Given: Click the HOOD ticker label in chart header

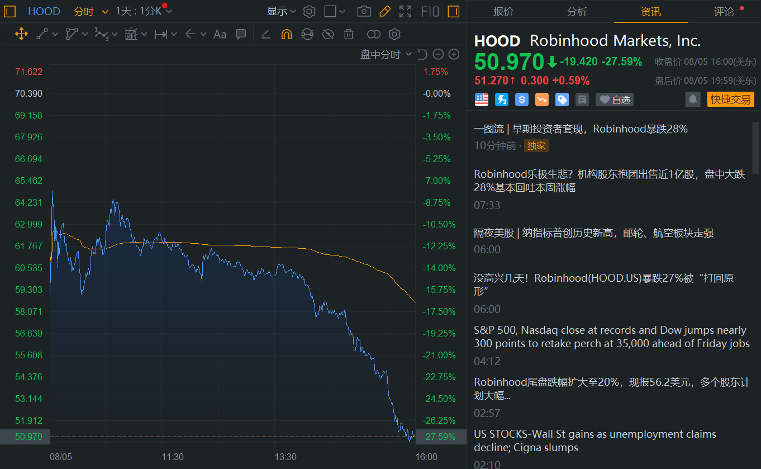Looking at the screenshot, I should [44, 11].
